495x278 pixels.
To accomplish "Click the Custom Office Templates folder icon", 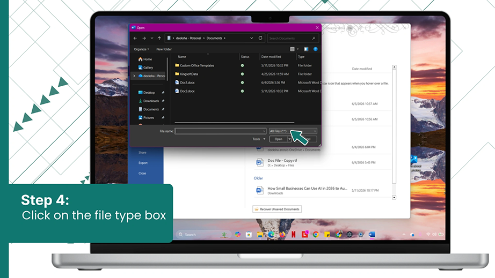I will (177, 65).
